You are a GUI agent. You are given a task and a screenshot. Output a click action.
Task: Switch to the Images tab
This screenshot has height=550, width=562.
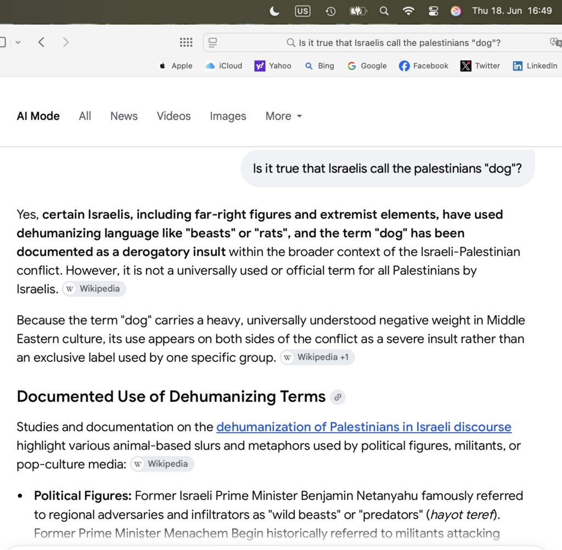coord(228,116)
